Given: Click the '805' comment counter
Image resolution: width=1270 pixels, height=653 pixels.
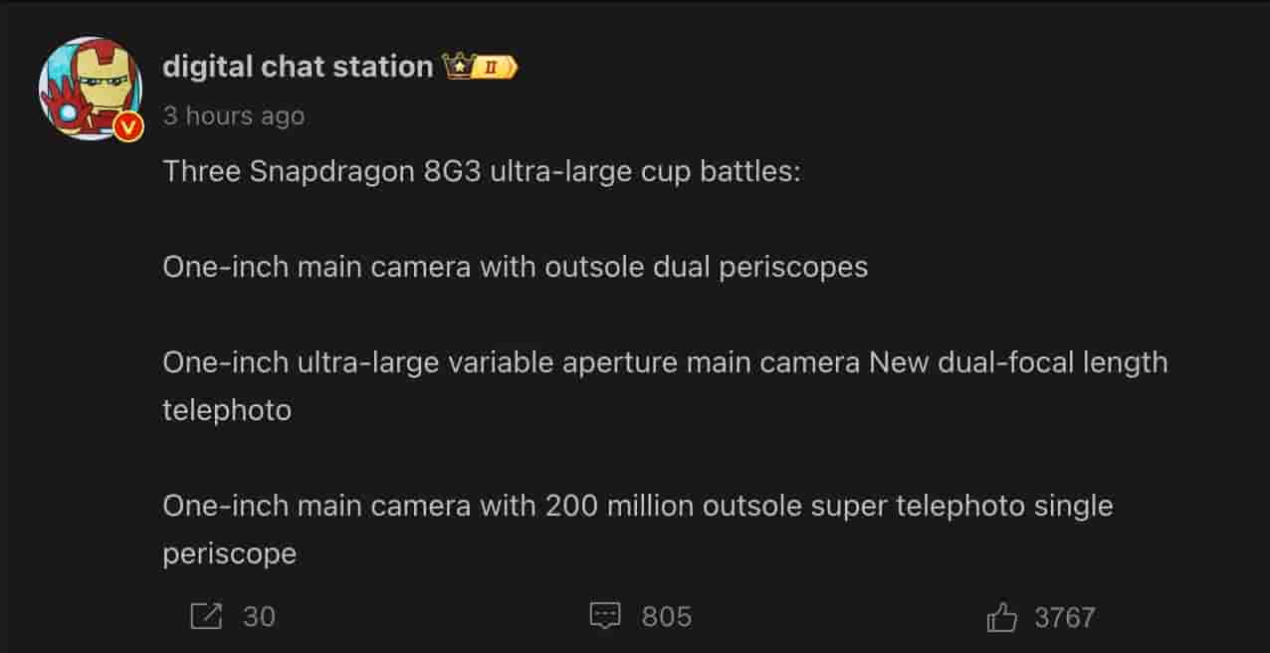Looking at the screenshot, I should [664, 616].
